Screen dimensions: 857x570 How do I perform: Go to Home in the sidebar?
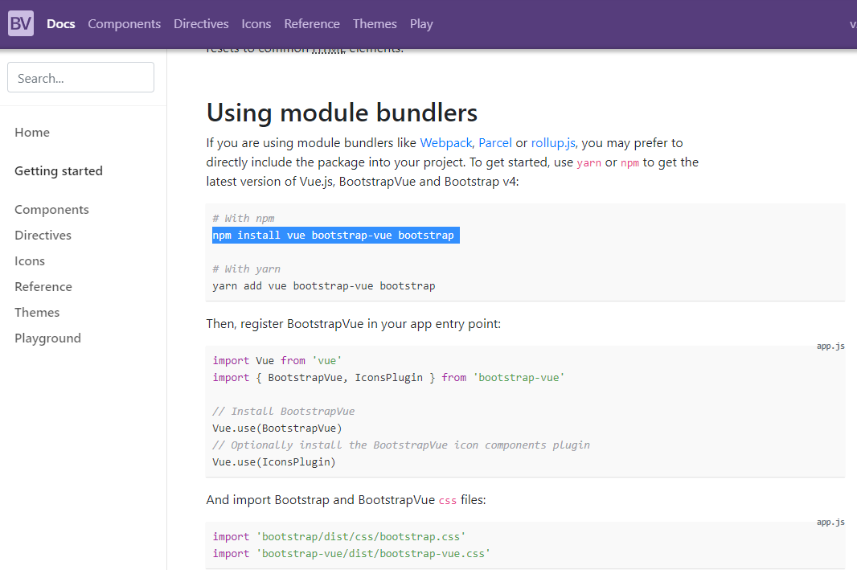[32, 133]
